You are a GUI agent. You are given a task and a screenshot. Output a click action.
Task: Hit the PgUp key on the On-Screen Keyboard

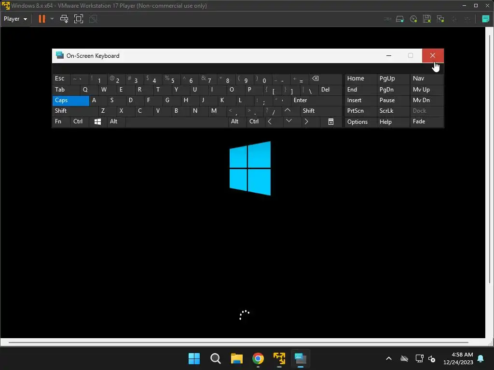coord(393,79)
